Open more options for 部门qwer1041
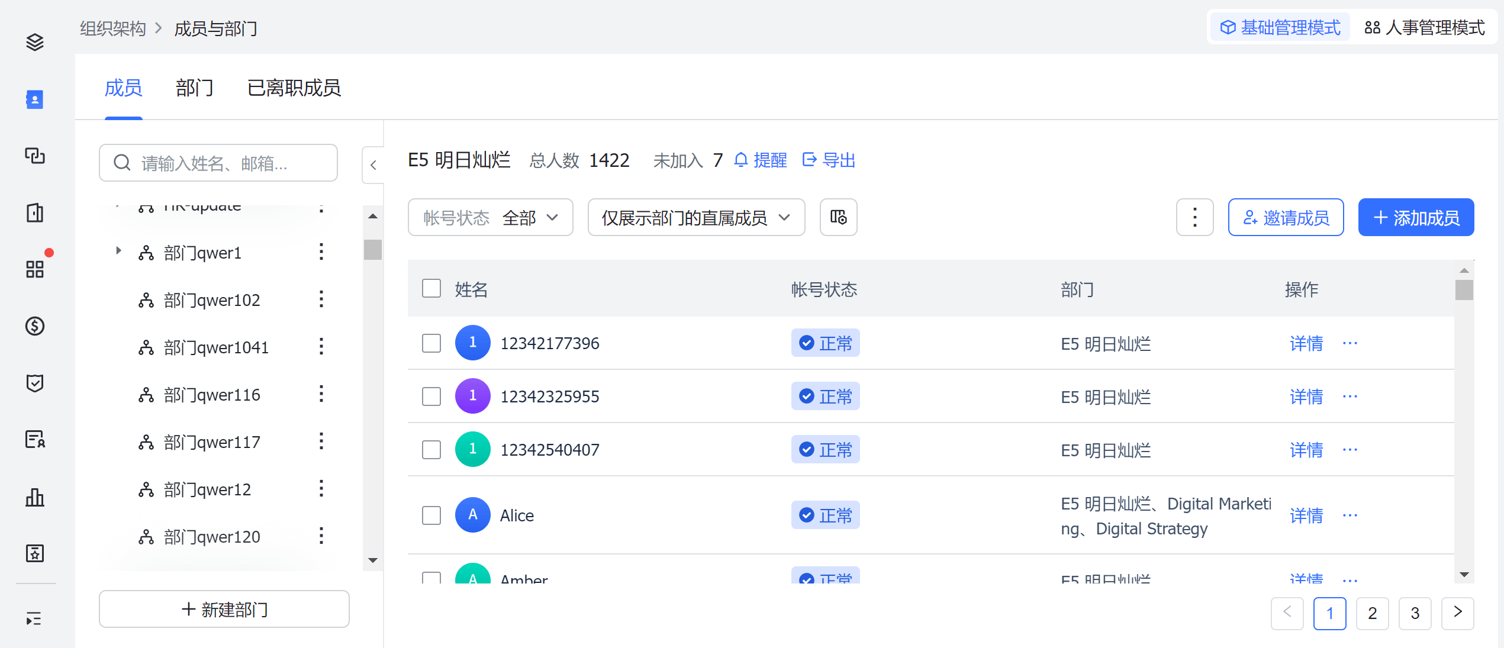1504x648 pixels. [321, 347]
